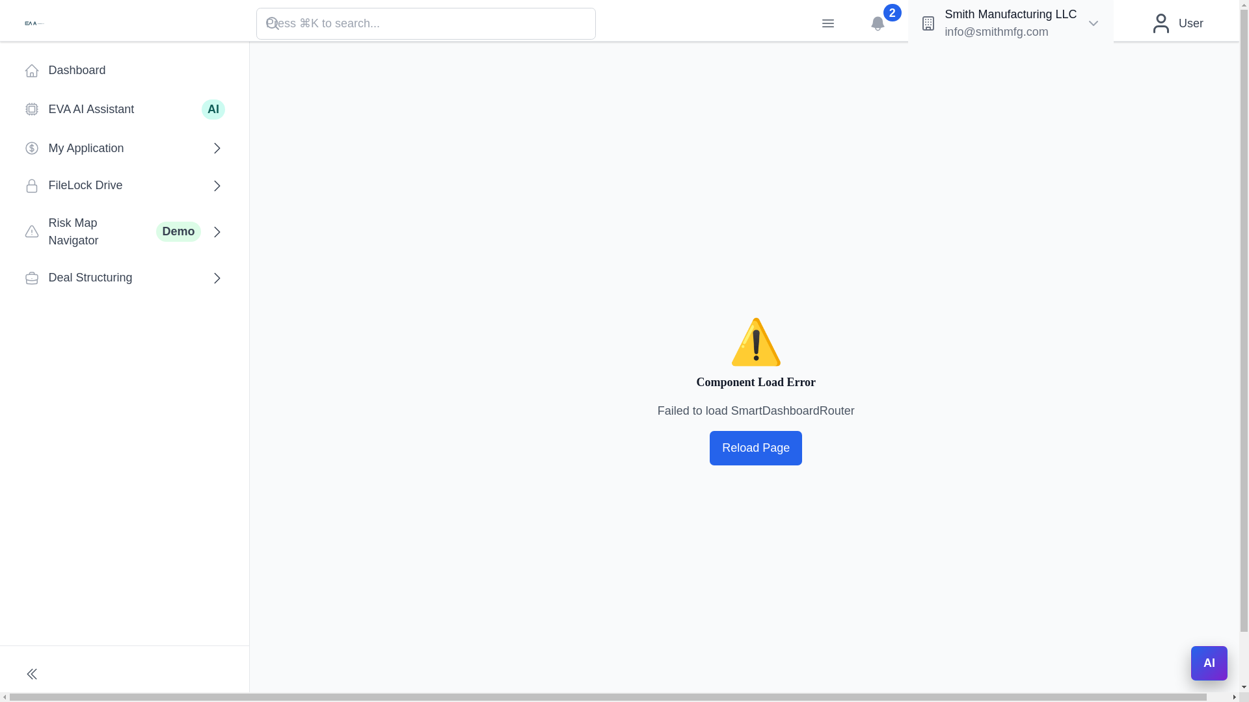Click the Demo badge on Risk Map
Viewport: 1249px width, 702px height.
(x=178, y=231)
